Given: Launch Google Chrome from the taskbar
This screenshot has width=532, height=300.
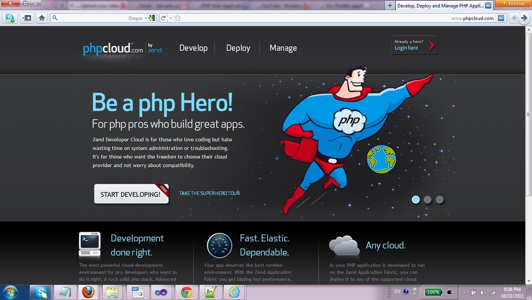Looking at the screenshot, I should point(186,292).
